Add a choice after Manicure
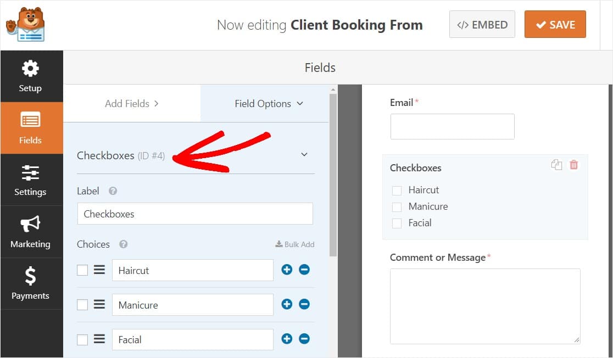 287,304
